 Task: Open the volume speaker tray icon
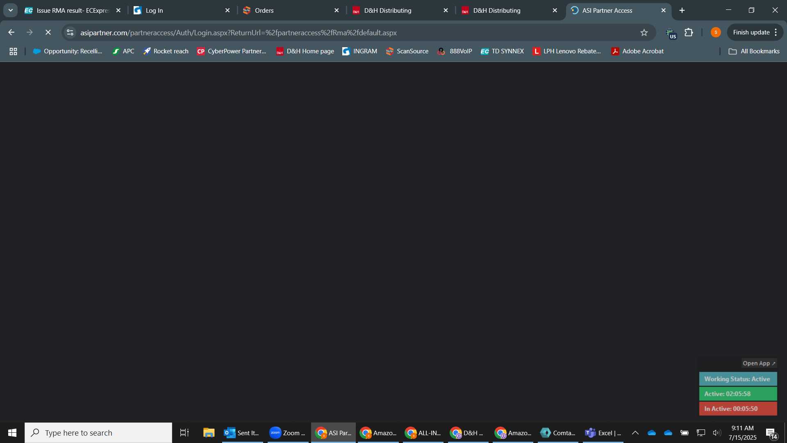point(717,433)
